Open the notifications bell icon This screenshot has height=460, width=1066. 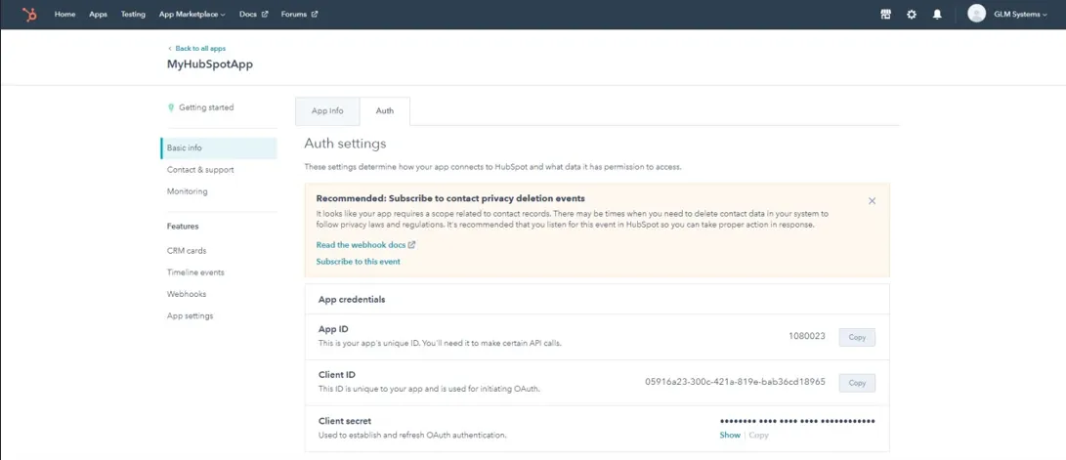[x=937, y=15]
